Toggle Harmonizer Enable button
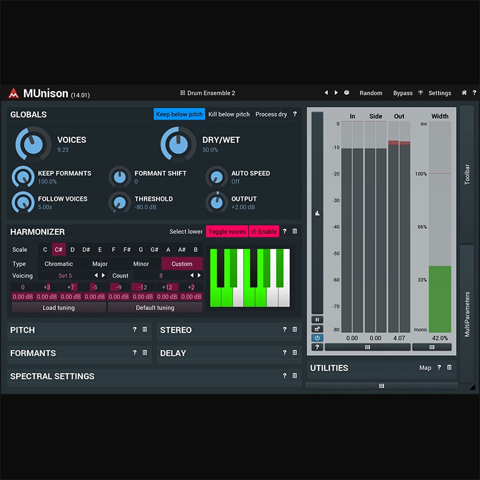Image resolution: width=480 pixels, height=480 pixels. (264, 232)
